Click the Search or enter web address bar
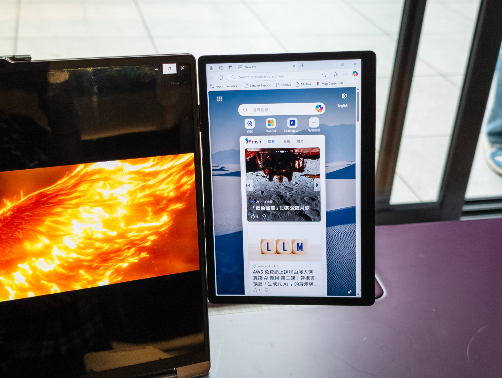This screenshot has width=502, height=378. 278,75
